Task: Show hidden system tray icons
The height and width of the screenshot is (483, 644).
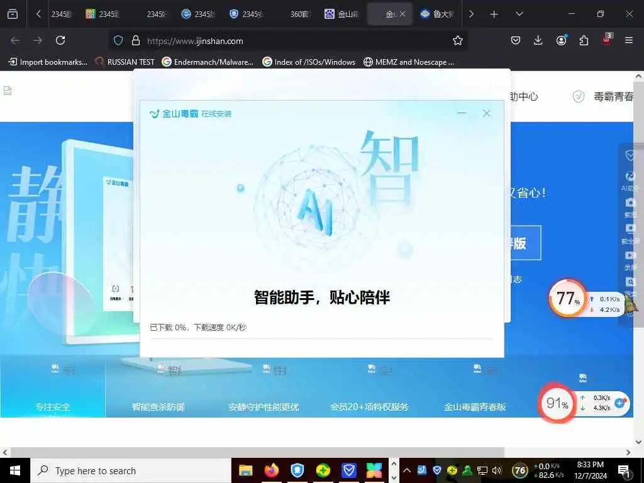Action: [x=407, y=470]
